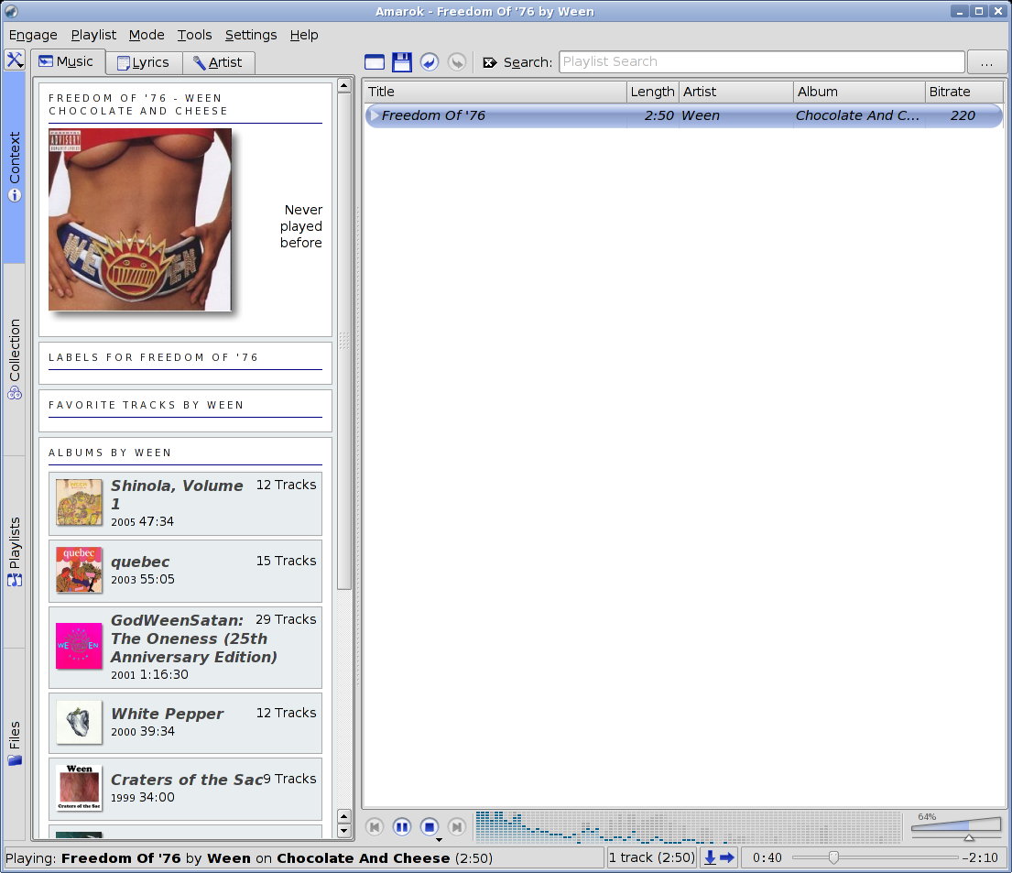This screenshot has width=1012, height=873.
Task: Click the White Pepper cover thumbnail
Action: point(79,722)
